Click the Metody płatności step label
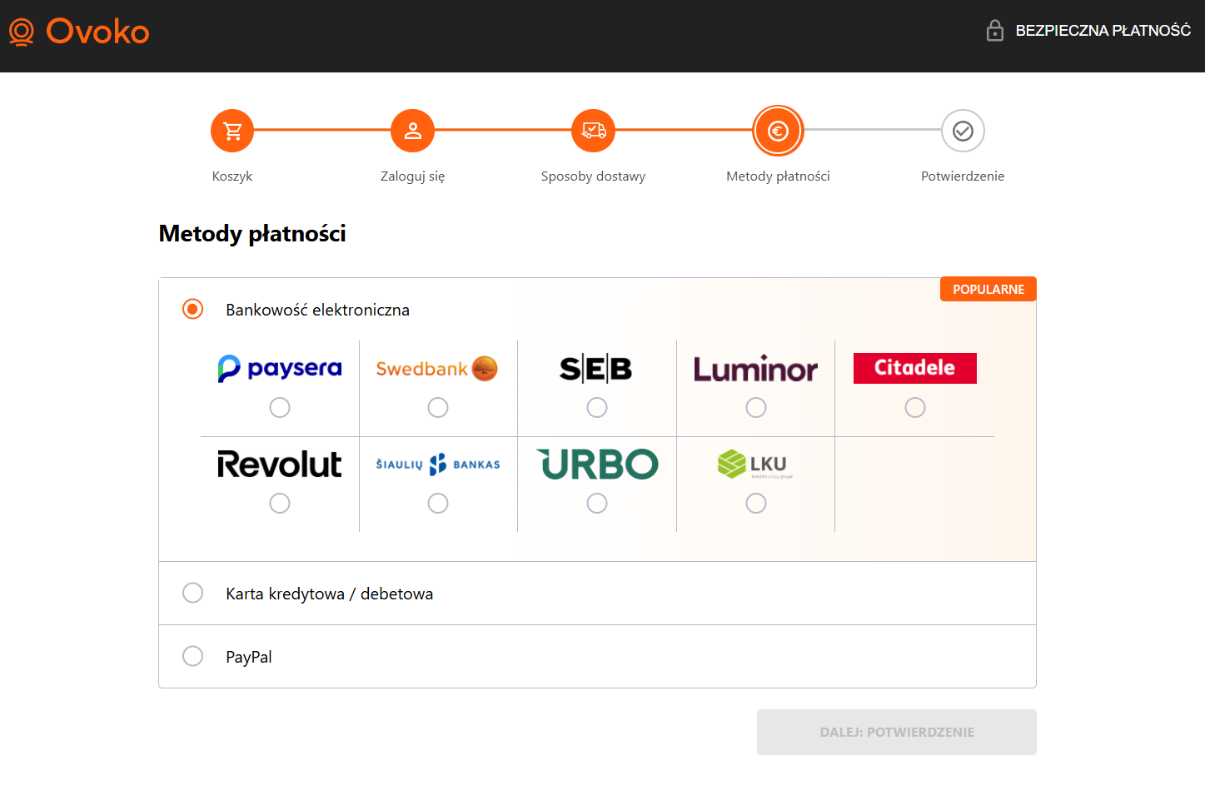Viewport: 1205px width, 800px height. pyautogui.click(x=778, y=176)
